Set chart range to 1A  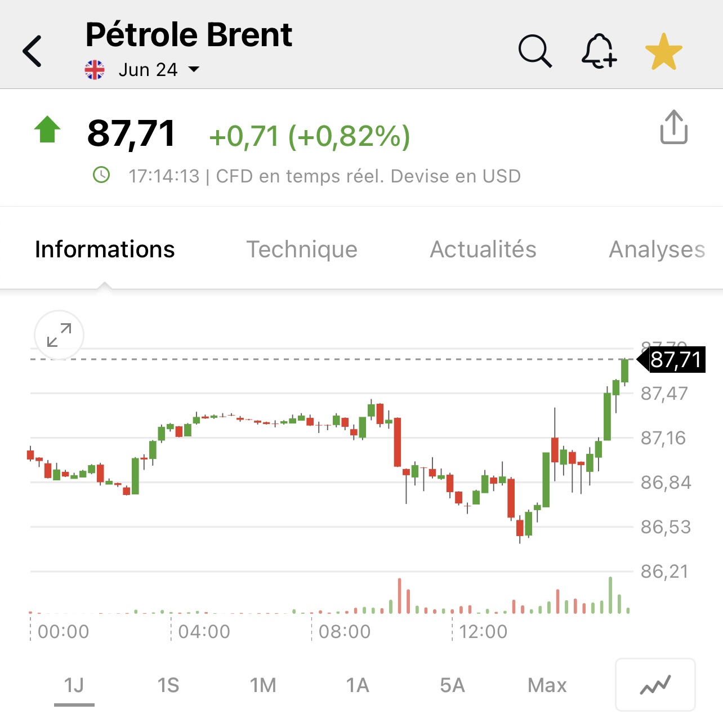point(358,685)
